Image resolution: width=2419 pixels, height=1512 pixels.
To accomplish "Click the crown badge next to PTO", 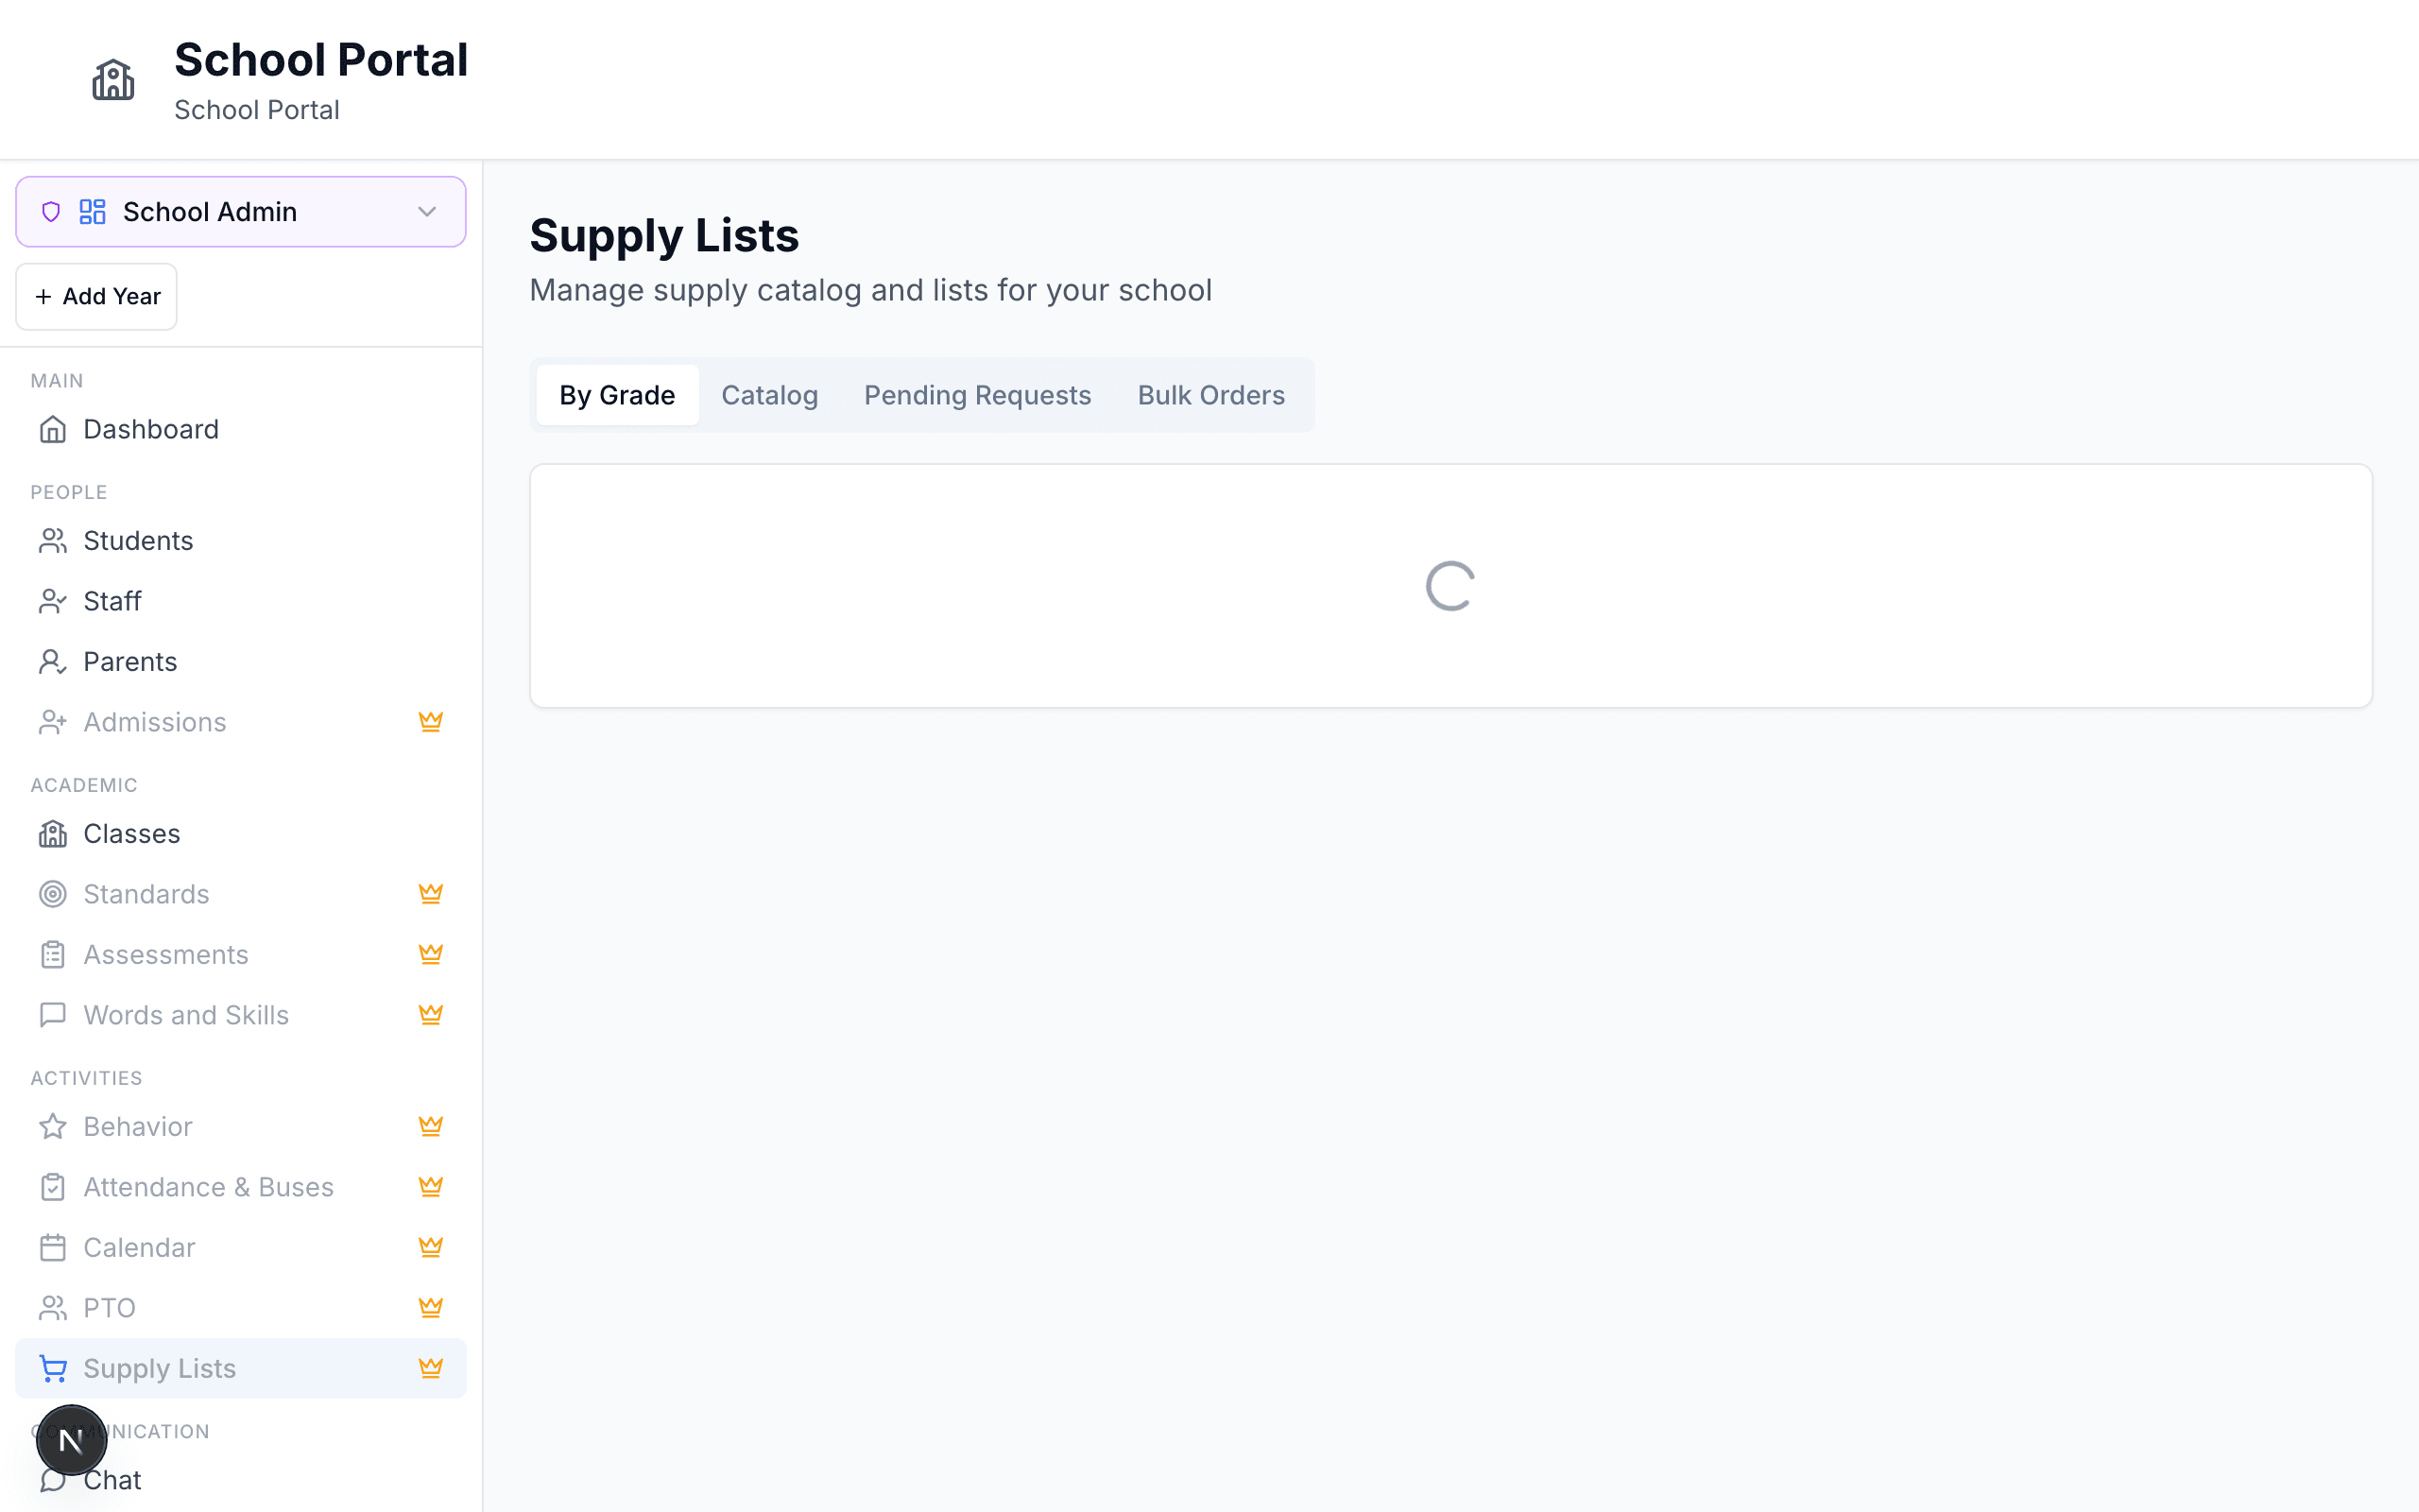I will (431, 1307).
